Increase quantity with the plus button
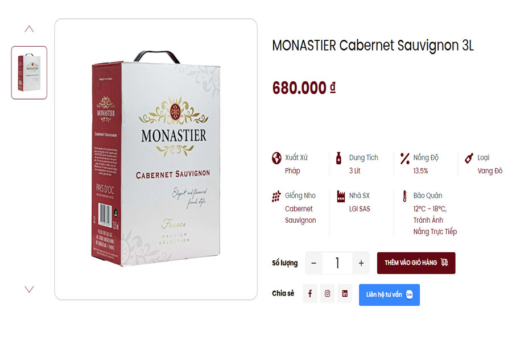512x341 pixels. 361,263
